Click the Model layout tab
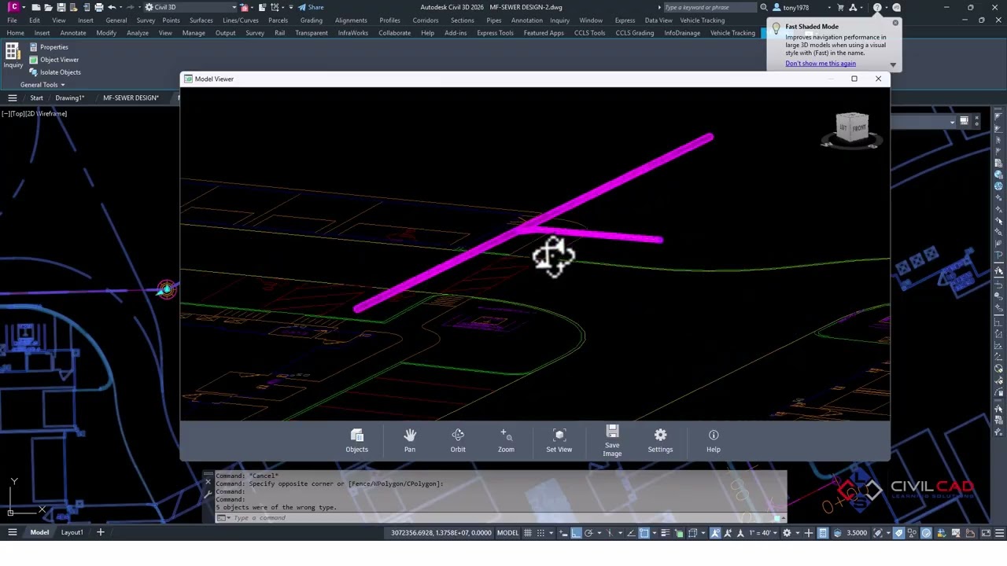Screen dimensions: 1007x566 [39, 532]
